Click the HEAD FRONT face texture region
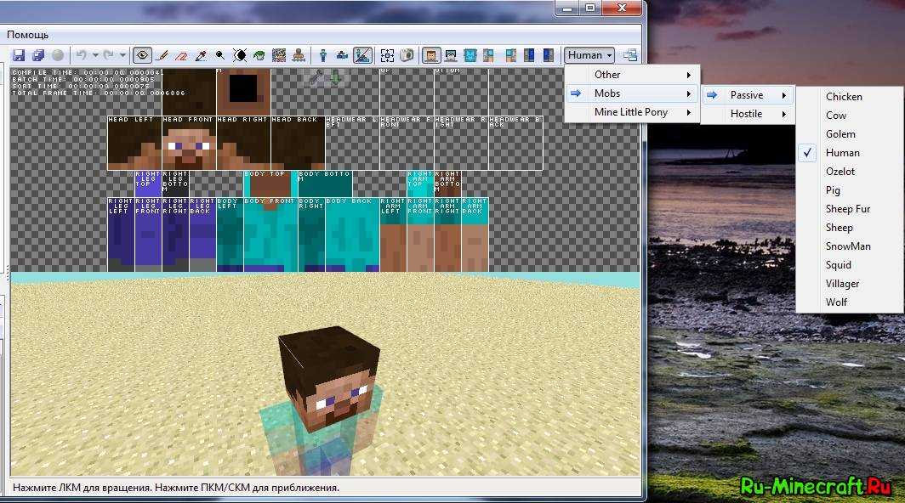Viewport: 905px width, 503px height. coord(189,143)
